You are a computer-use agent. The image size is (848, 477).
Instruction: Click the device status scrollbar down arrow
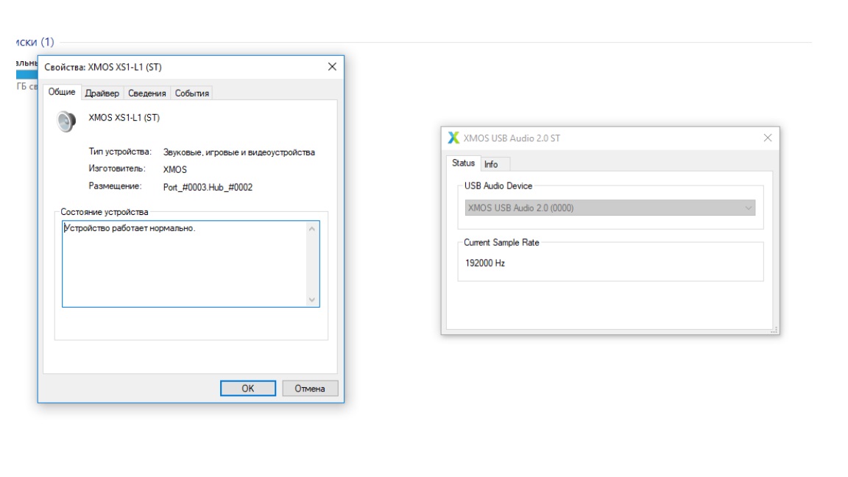pyautogui.click(x=312, y=299)
